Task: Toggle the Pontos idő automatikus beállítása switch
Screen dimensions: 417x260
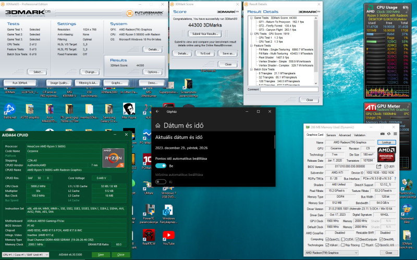Action: (161, 166)
